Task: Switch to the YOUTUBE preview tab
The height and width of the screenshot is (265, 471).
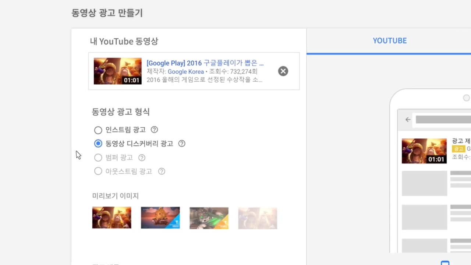Action: coord(390,40)
